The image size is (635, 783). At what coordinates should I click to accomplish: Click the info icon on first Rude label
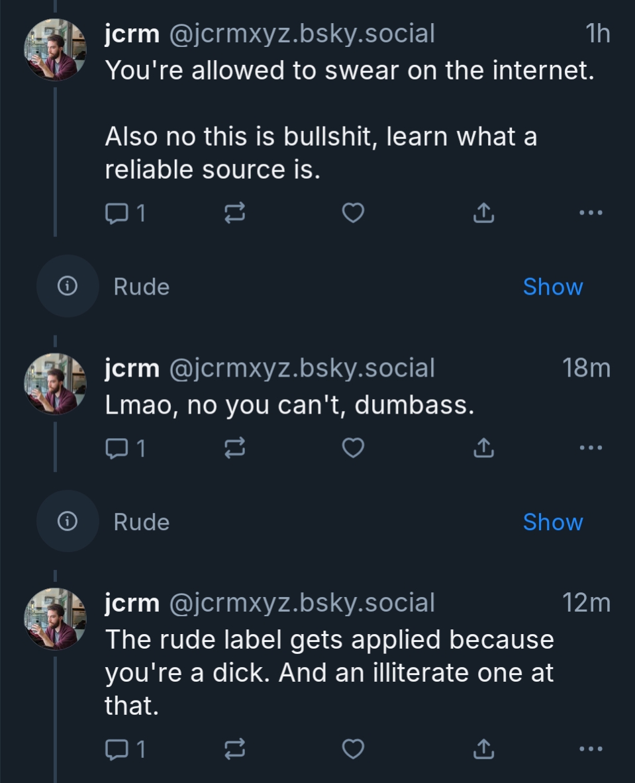(67, 286)
